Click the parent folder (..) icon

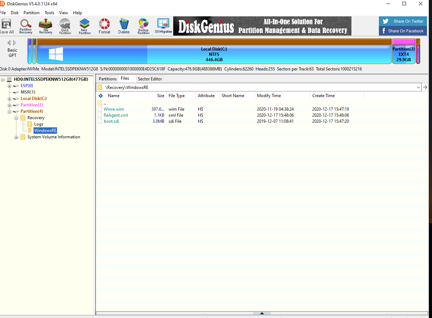click(x=100, y=103)
